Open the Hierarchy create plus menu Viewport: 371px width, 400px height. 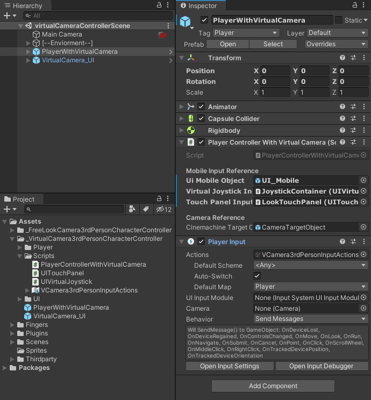pos(10,16)
